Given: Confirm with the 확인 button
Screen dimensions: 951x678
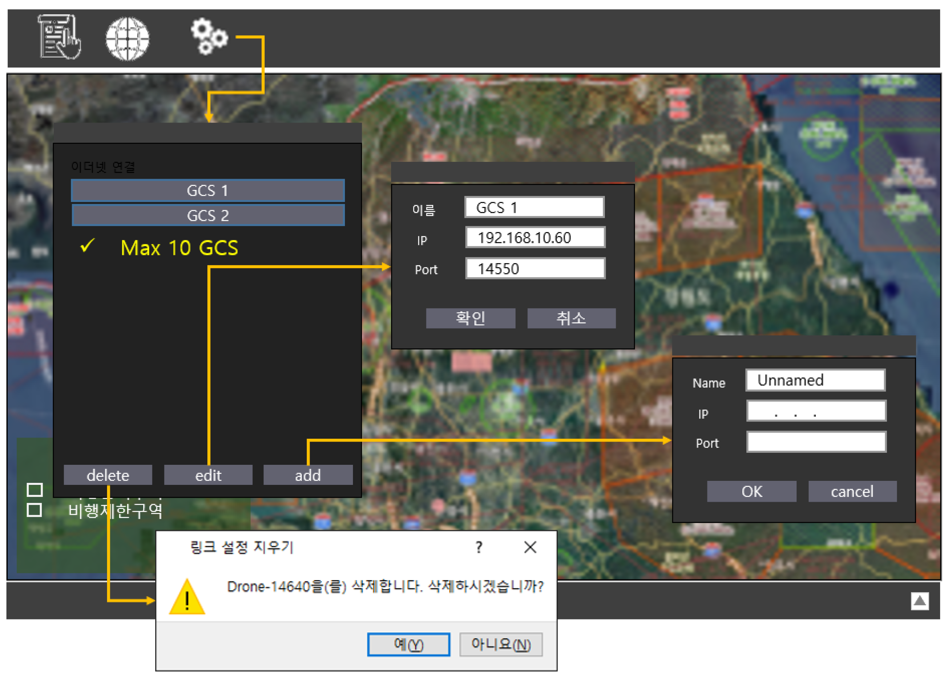Looking at the screenshot, I should click(470, 318).
